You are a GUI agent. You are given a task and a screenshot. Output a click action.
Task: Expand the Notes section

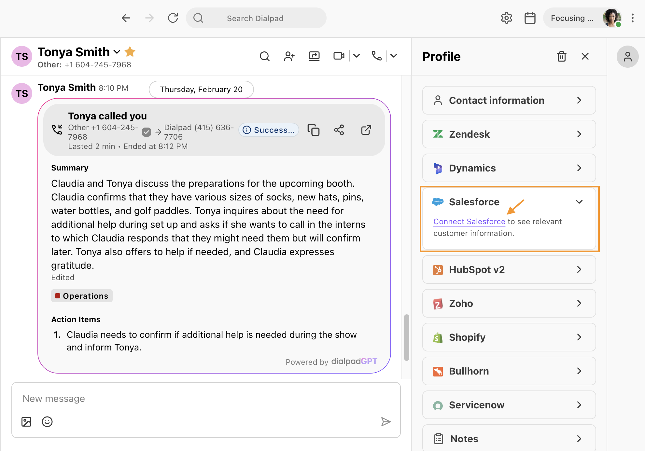click(509, 438)
